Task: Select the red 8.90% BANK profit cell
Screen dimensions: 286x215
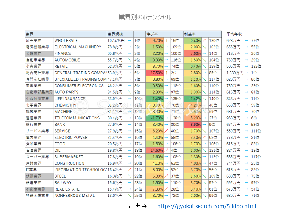Action: 192,124
